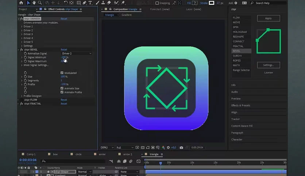Viewport: 305px width, 176px height.
Task: Expand the Driver 1 group
Action: (22, 27)
